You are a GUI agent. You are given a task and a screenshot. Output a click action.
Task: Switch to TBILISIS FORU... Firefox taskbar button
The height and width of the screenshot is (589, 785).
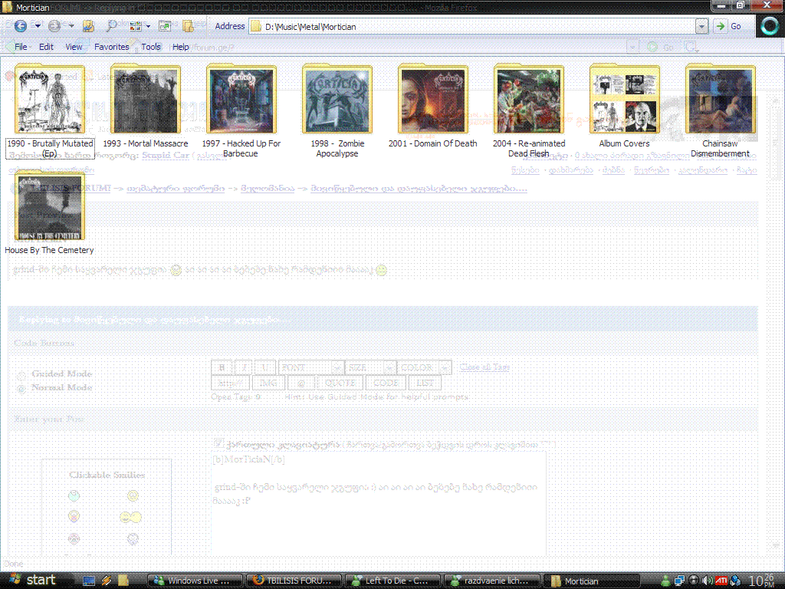[294, 581]
